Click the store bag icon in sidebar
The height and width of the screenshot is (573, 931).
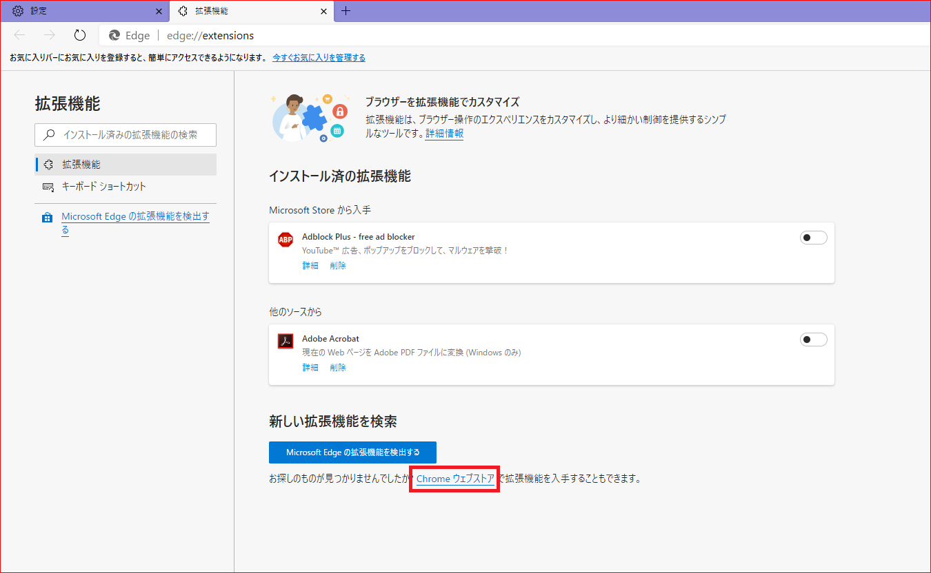[x=47, y=218]
